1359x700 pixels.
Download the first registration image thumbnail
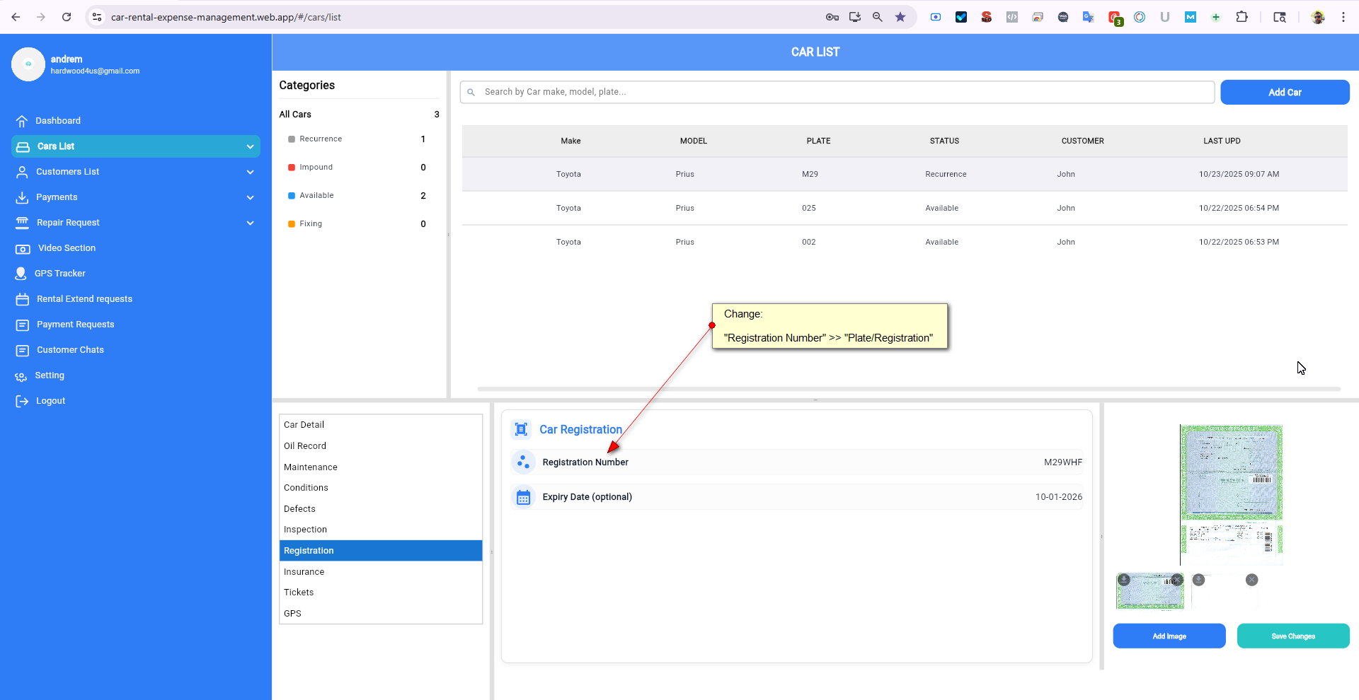tap(1124, 580)
